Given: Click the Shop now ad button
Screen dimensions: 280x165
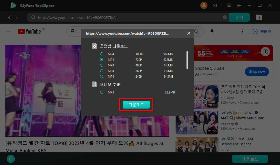Looking at the screenshot, I should click(x=257, y=72).
